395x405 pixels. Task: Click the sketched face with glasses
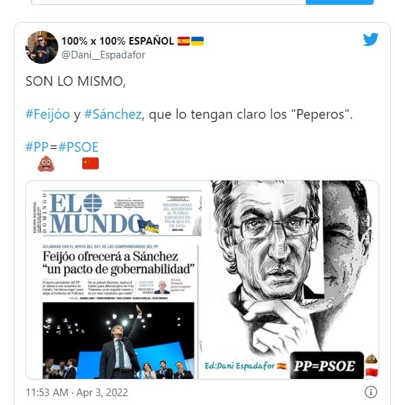(x=268, y=239)
